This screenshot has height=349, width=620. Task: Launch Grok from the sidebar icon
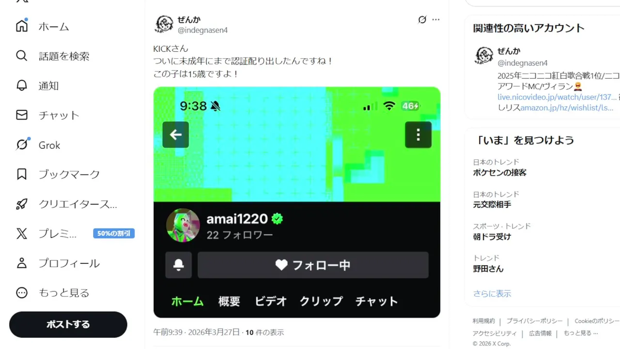point(22,144)
